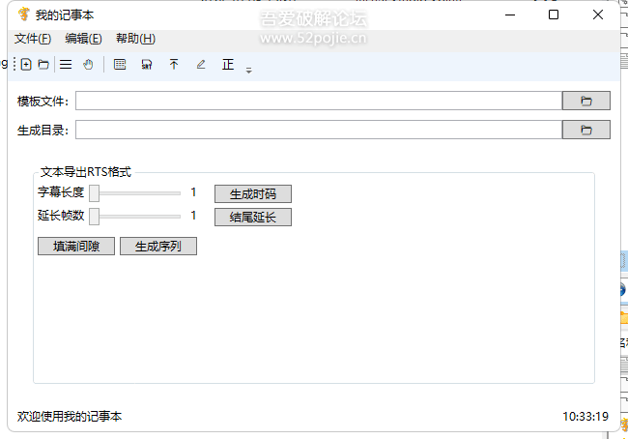This screenshot has height=439, width=628.
Task: Click the toolbar grip handle
Action: coord(14,65)
